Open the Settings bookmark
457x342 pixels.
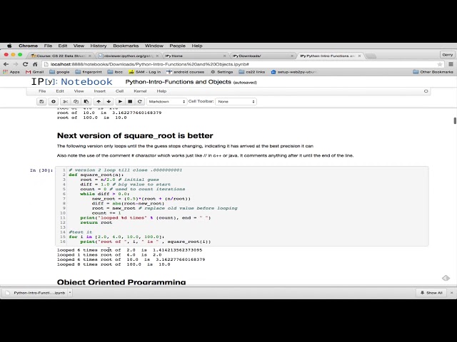tap(222, 72)
